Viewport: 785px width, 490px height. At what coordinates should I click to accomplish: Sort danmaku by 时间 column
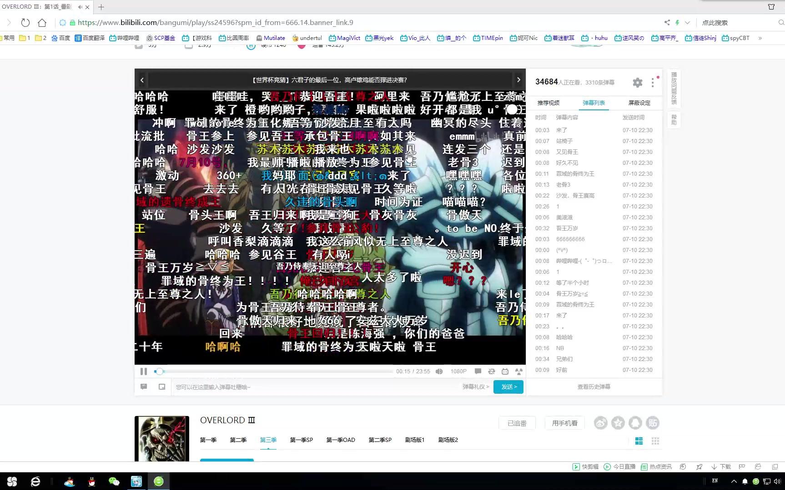coord(541,118)
